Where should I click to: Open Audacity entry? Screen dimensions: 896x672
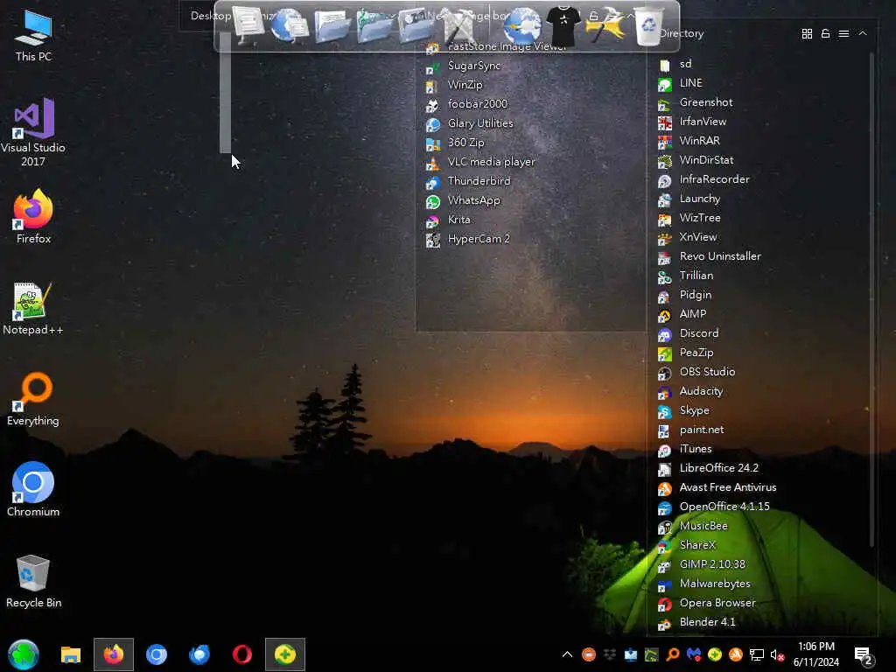click(690, 391)
